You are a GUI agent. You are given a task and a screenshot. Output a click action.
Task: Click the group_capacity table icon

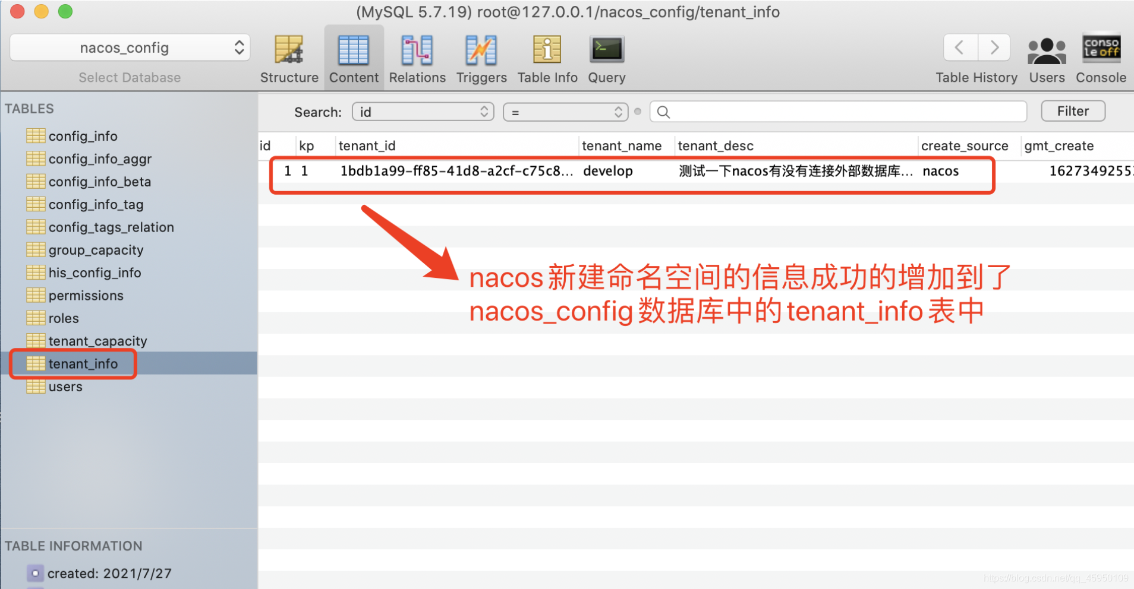click(x=36, y=250)
